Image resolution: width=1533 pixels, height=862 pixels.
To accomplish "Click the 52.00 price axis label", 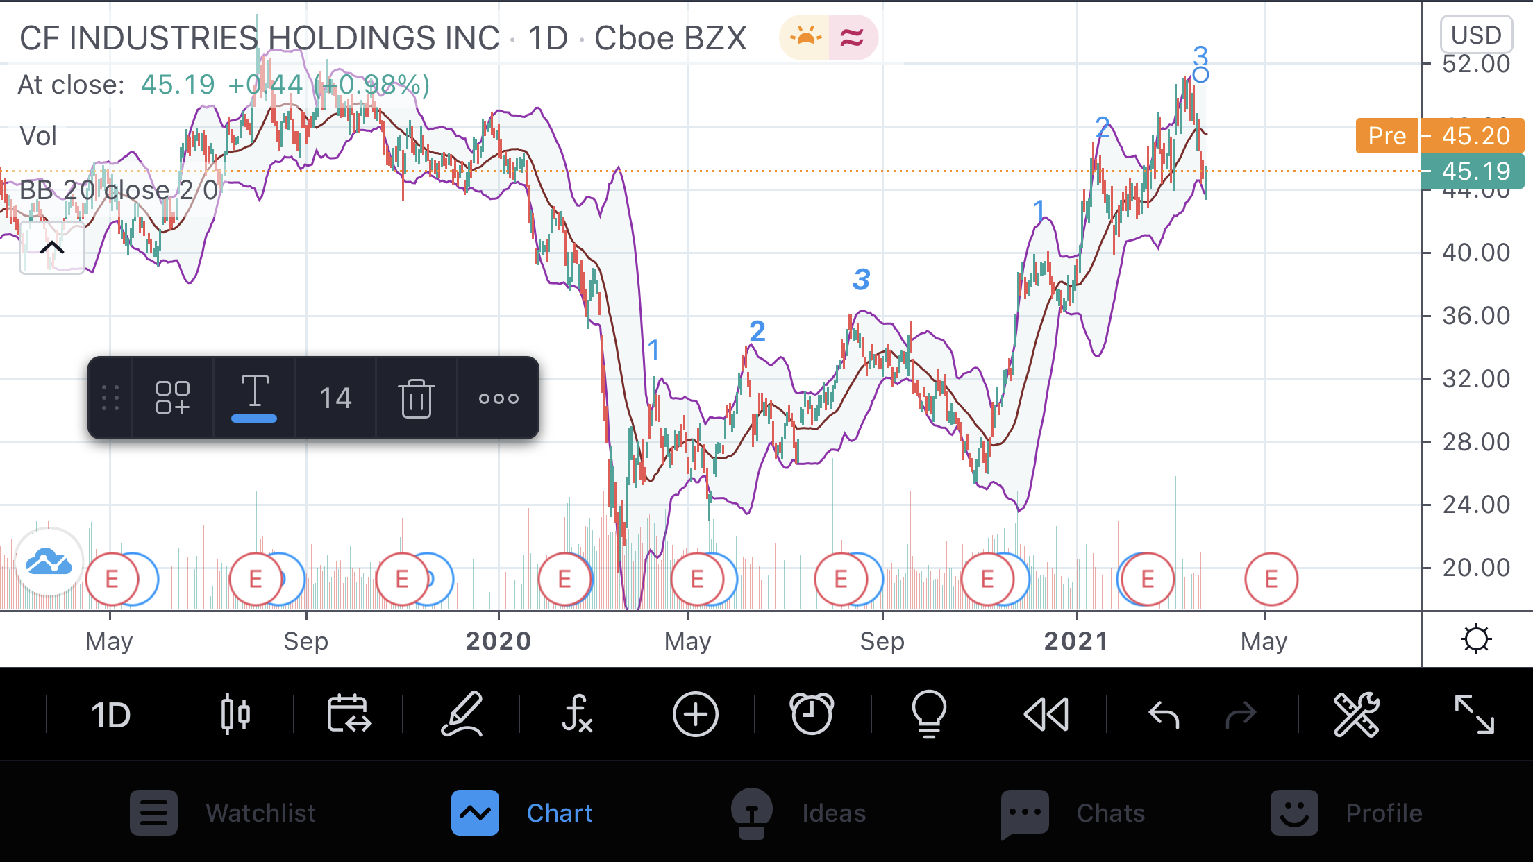I will pyautogui.click(x=1476, y=64).
